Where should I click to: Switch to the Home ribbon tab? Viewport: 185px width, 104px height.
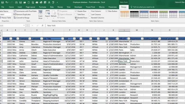[11, 7]
